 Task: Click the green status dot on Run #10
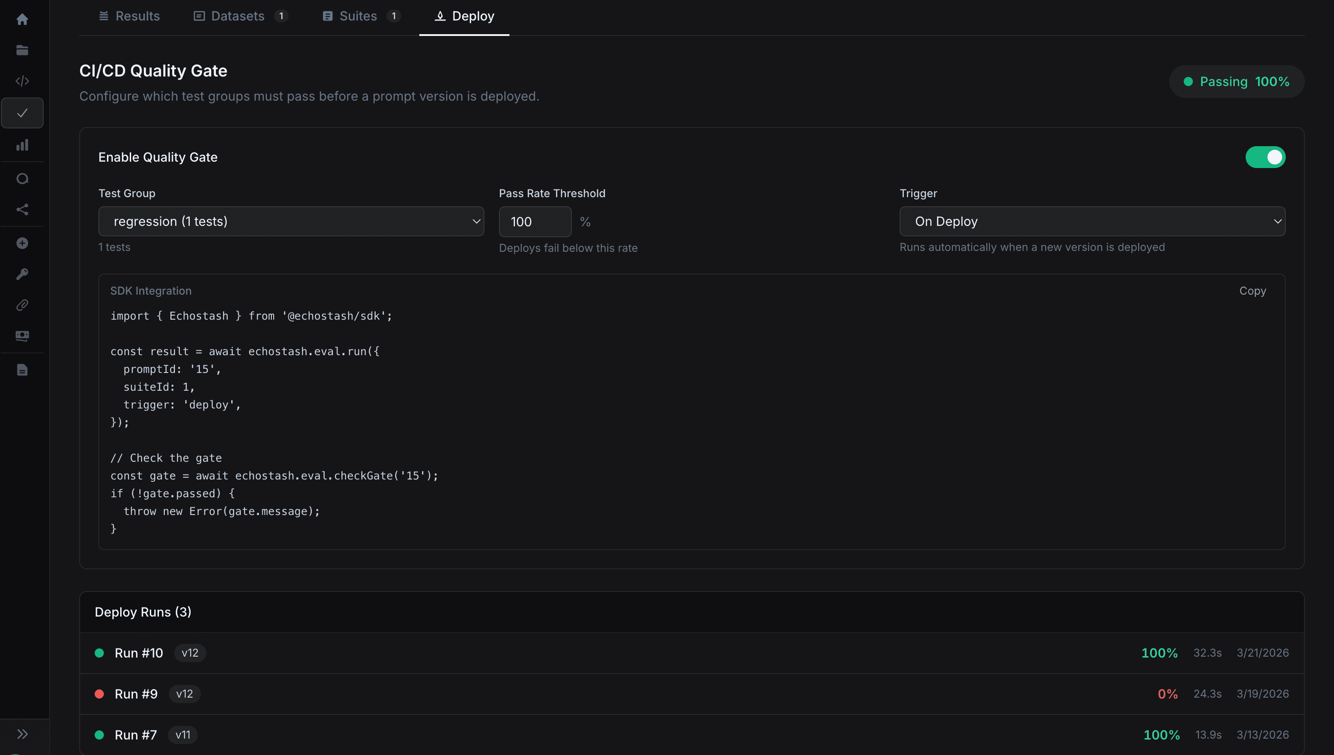tap(100, 653)
